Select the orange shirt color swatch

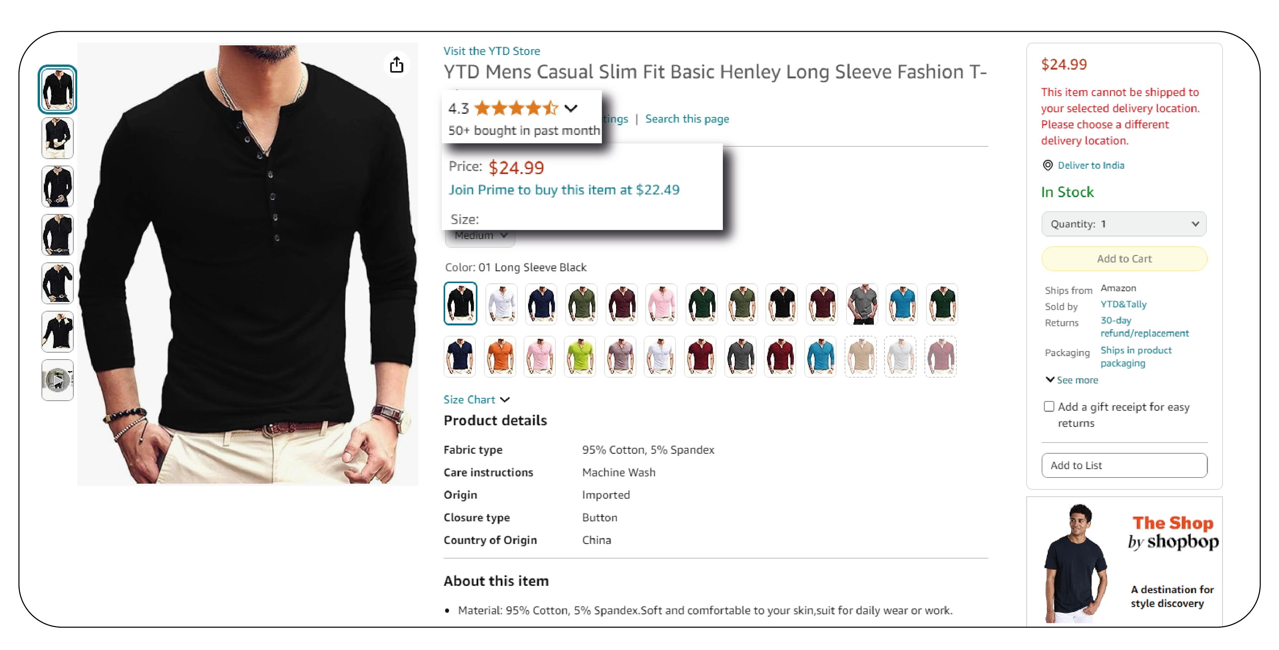(x=500, y=356)
